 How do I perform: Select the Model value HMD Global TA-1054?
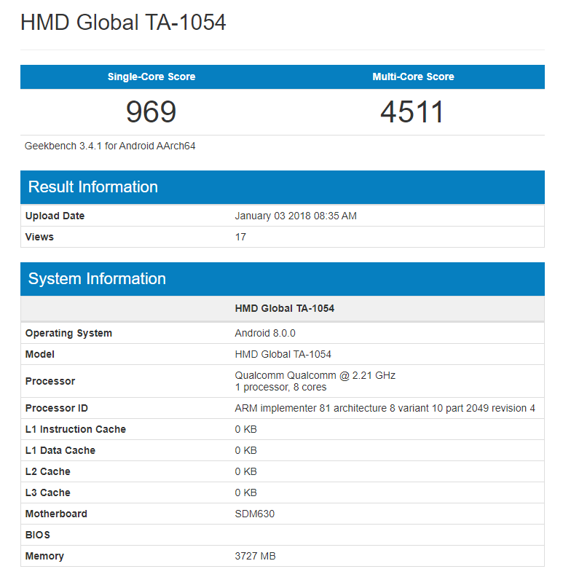[283, 354]
